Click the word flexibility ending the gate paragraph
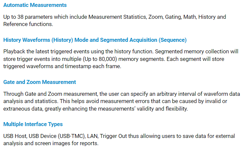The height and width of the screenshot is (158, 243). tap(175, 108)
